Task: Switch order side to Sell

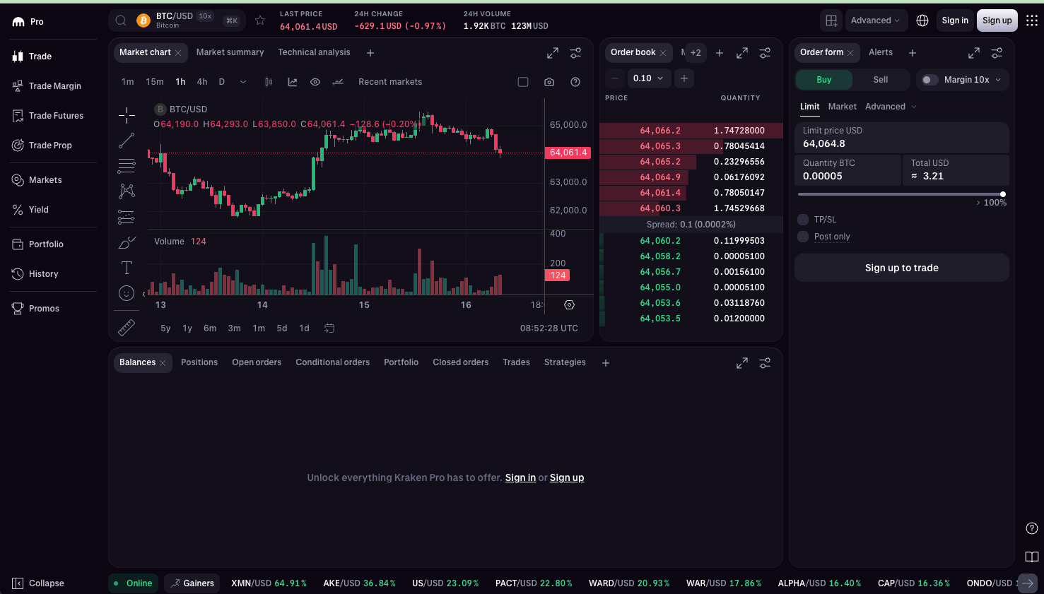Action: pyautogui.click(x=881, y=80)
